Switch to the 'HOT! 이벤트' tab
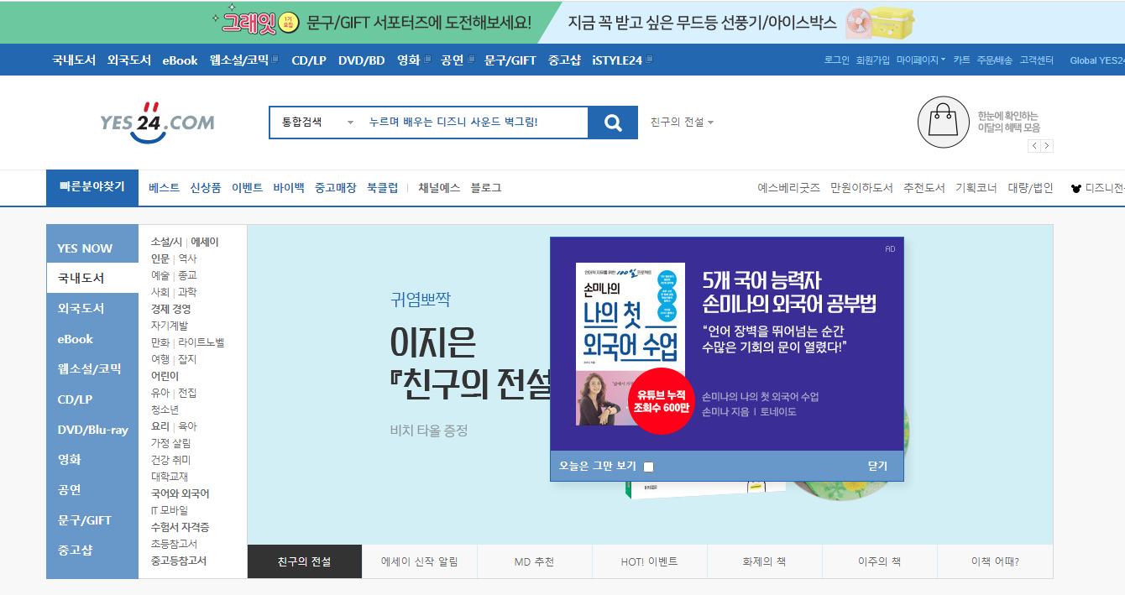This screenshot has width=1125, height=595. 649,561
